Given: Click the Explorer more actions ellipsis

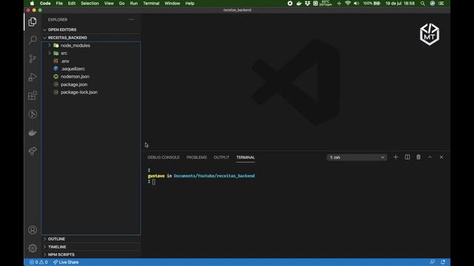Looking at the screenshot, I should point(131,20).
